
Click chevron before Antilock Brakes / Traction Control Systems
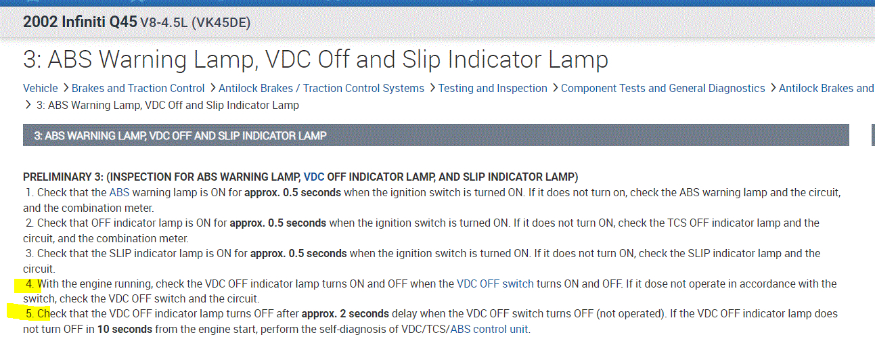[x=212, y=88]
